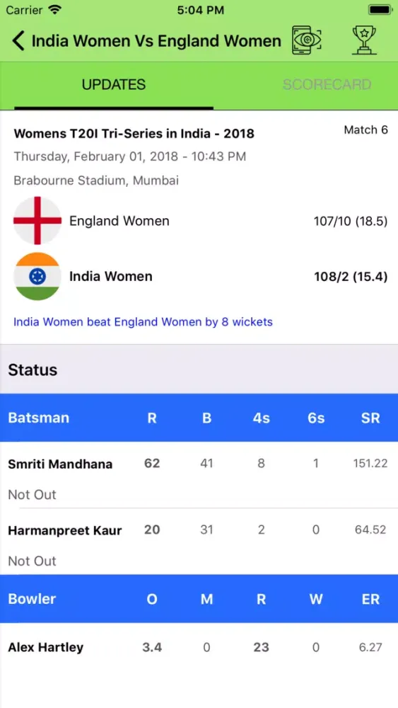Switch to the SCORECARD tab
The image size is (398, 708).
pyautogui.click(x=327, y=84)
